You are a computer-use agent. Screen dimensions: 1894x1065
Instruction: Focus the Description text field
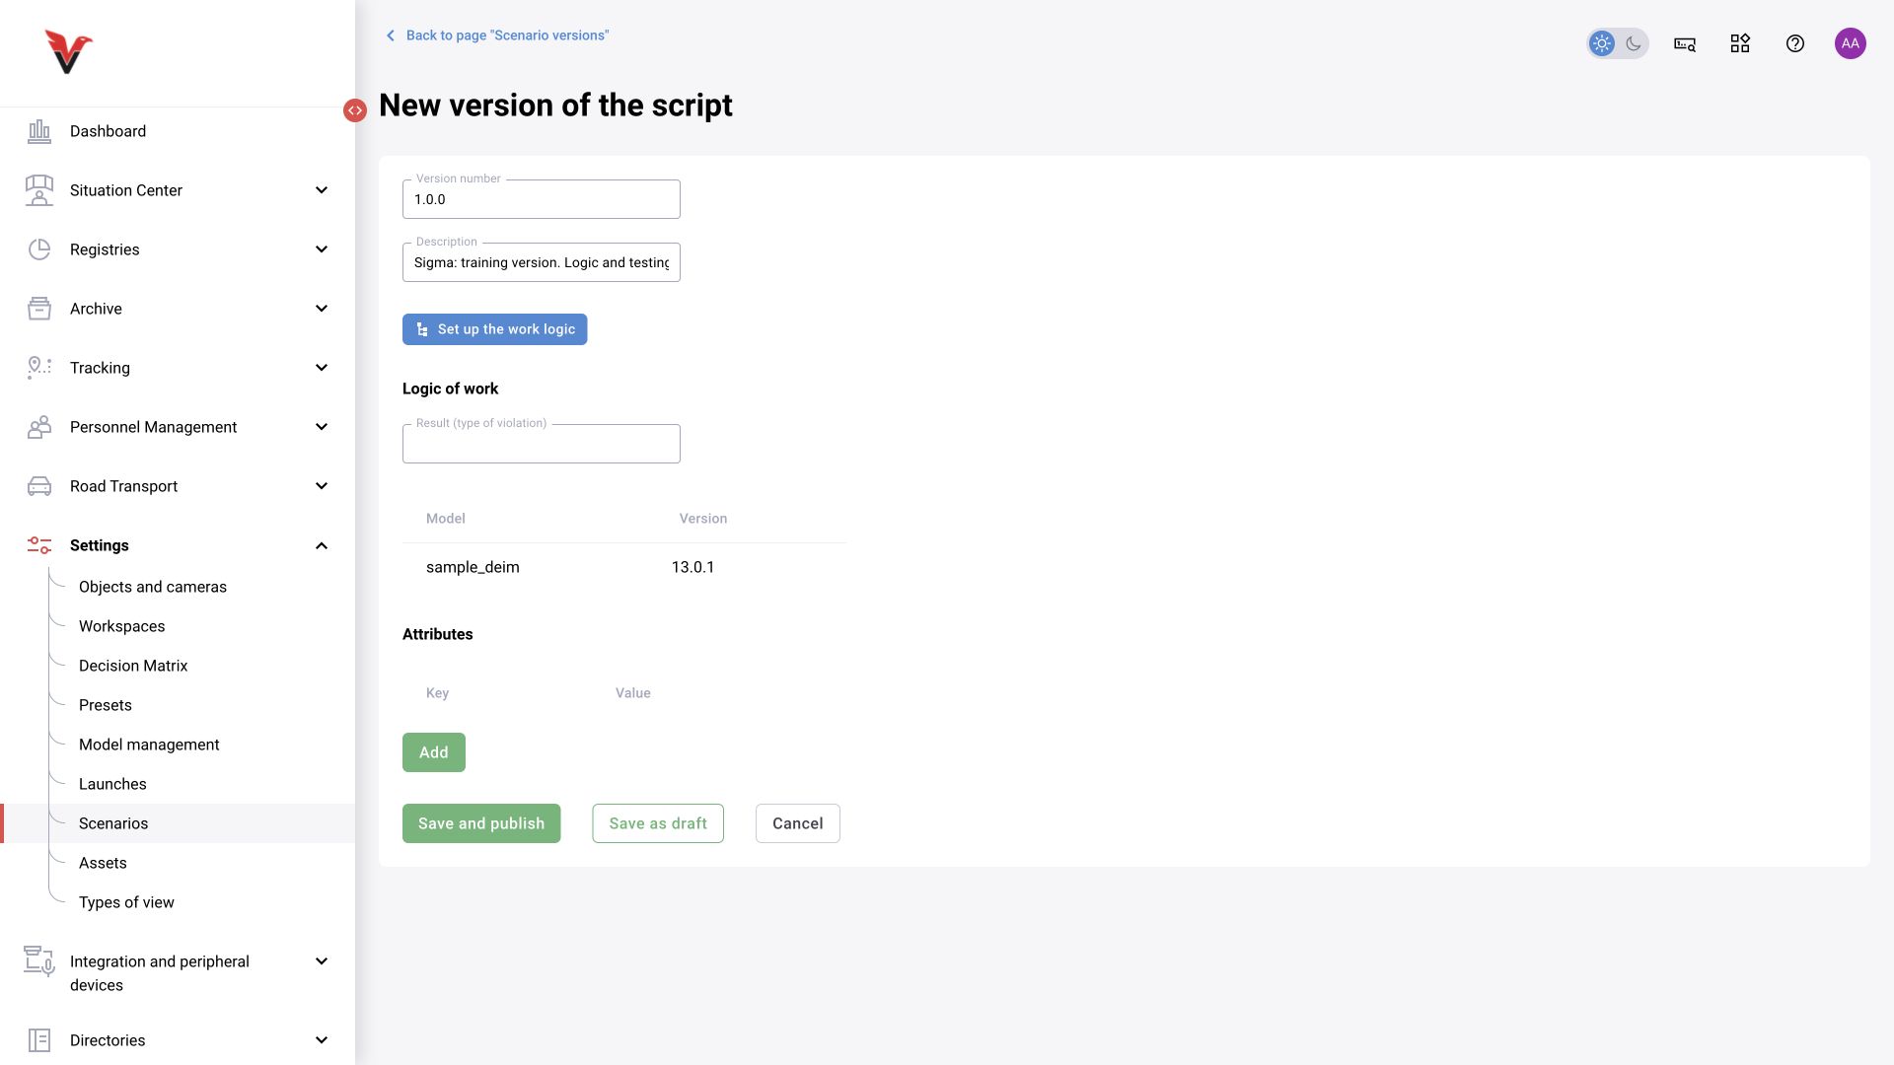542,262
